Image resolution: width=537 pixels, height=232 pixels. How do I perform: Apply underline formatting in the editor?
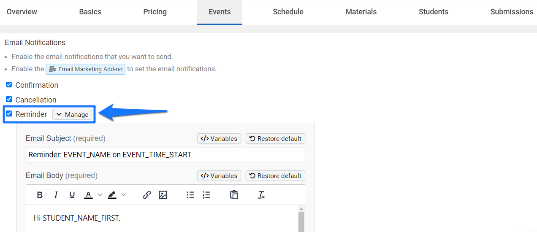tap(72, 195)
